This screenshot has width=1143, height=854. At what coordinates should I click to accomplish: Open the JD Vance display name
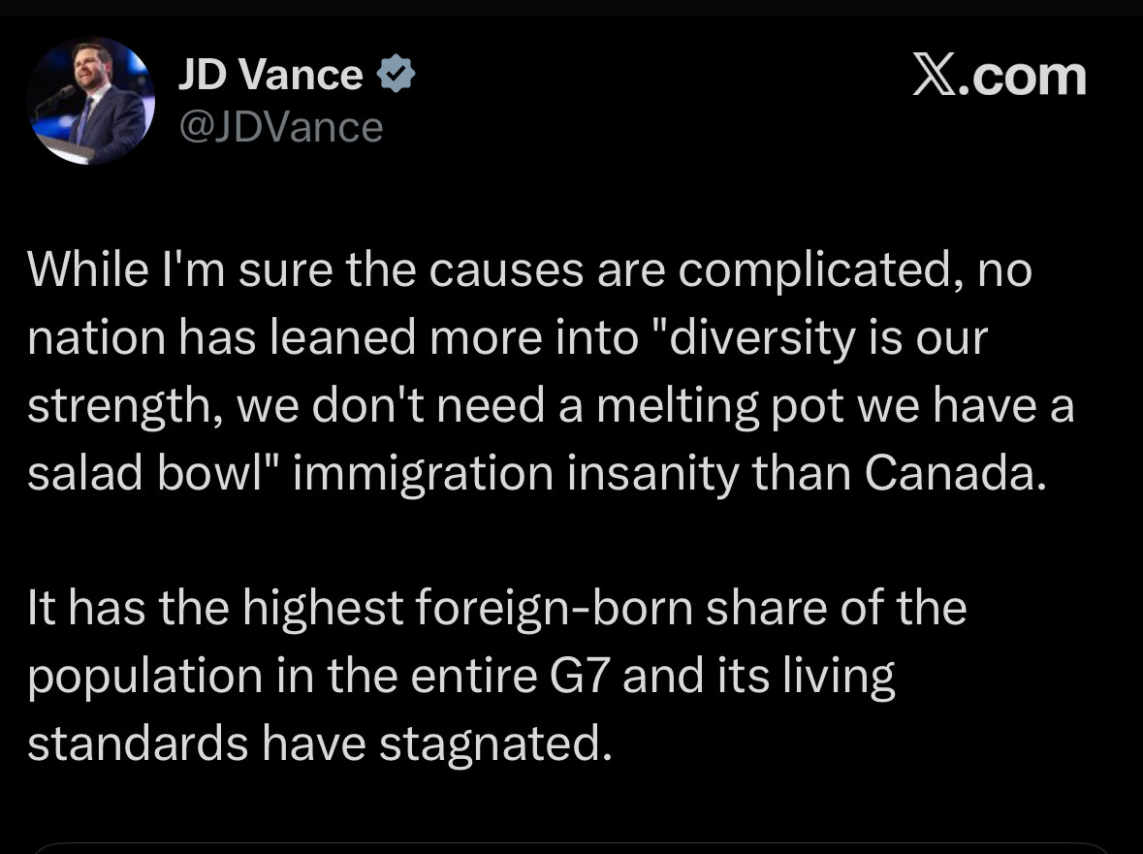[270, 75]
